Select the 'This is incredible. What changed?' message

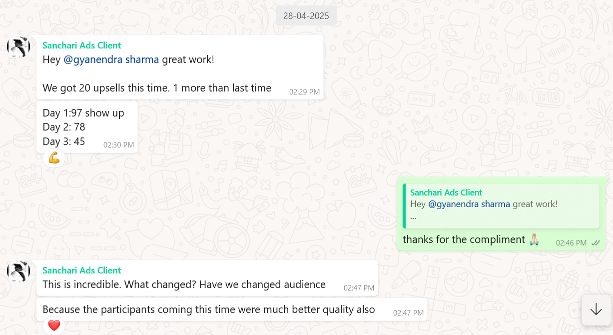pyautogui.click(x=184, y=284)
